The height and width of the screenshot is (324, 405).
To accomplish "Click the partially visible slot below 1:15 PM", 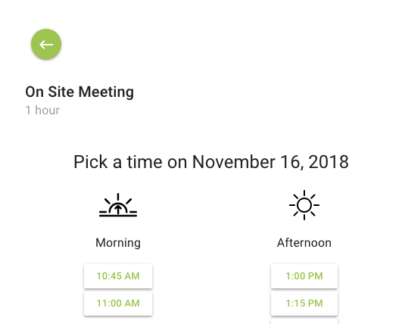I will point(304,322).
